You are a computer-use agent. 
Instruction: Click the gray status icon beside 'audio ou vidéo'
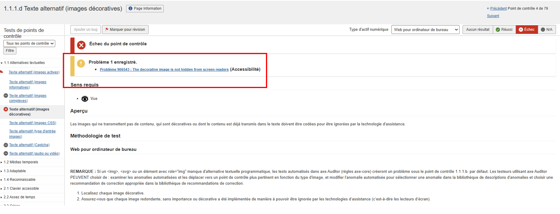(6, 154)
